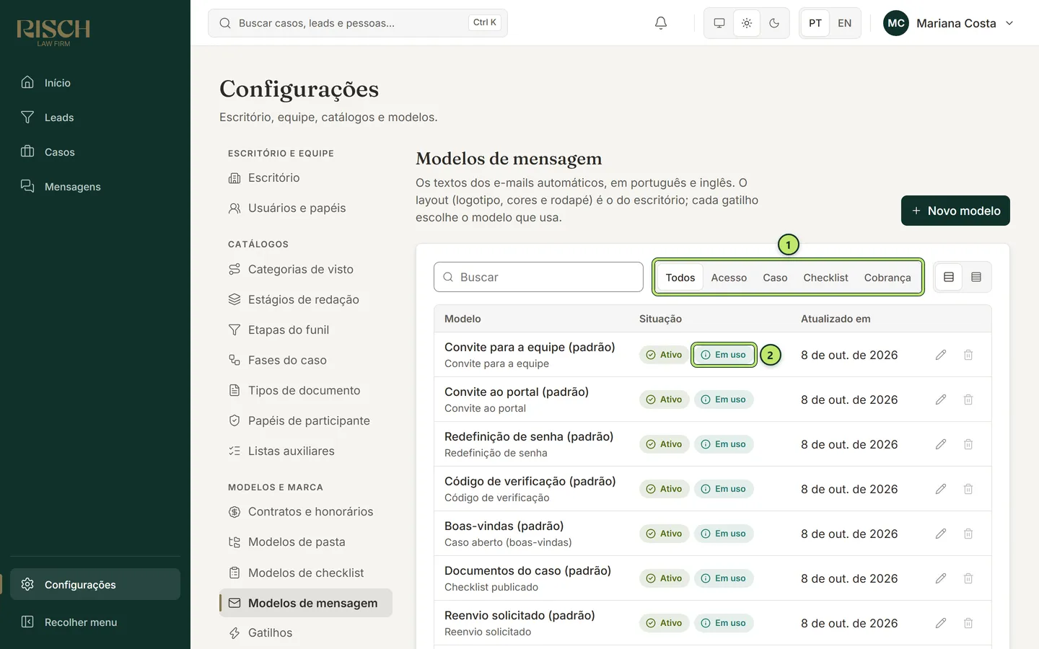Click the Buscar models search field

(x=538, y=277)
